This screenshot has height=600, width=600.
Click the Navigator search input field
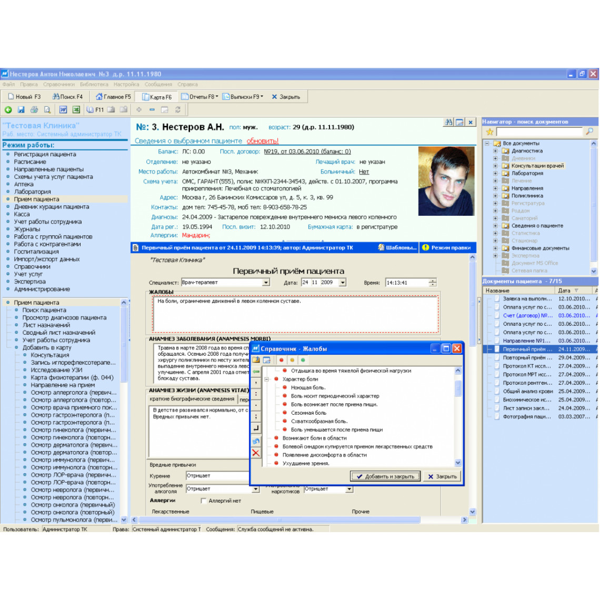[539, 132]
